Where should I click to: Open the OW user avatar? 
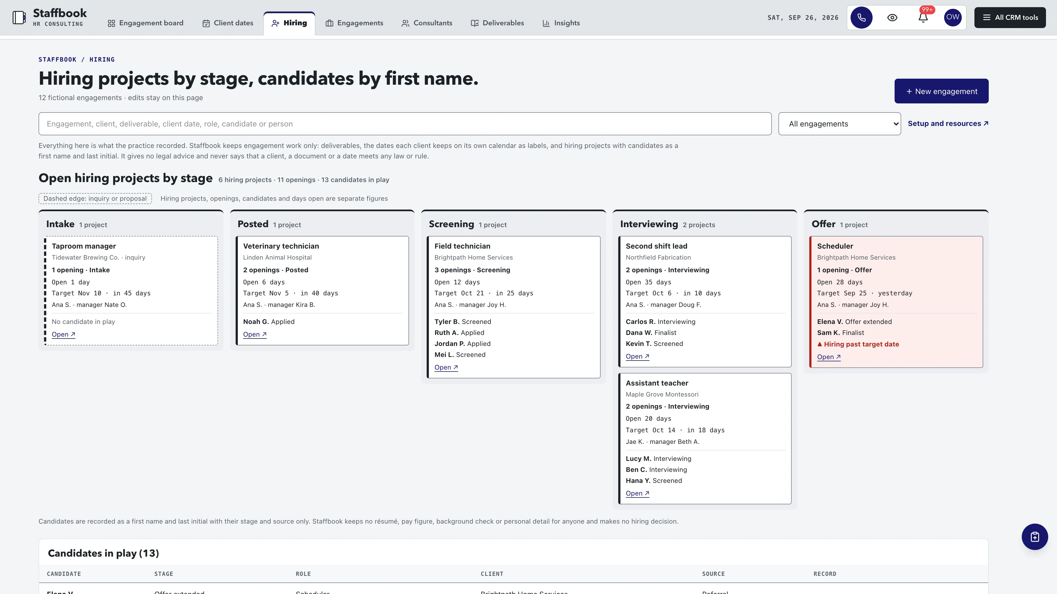point(953,18)
